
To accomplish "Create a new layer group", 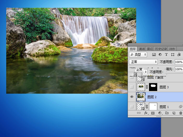I will click(167, 113).
